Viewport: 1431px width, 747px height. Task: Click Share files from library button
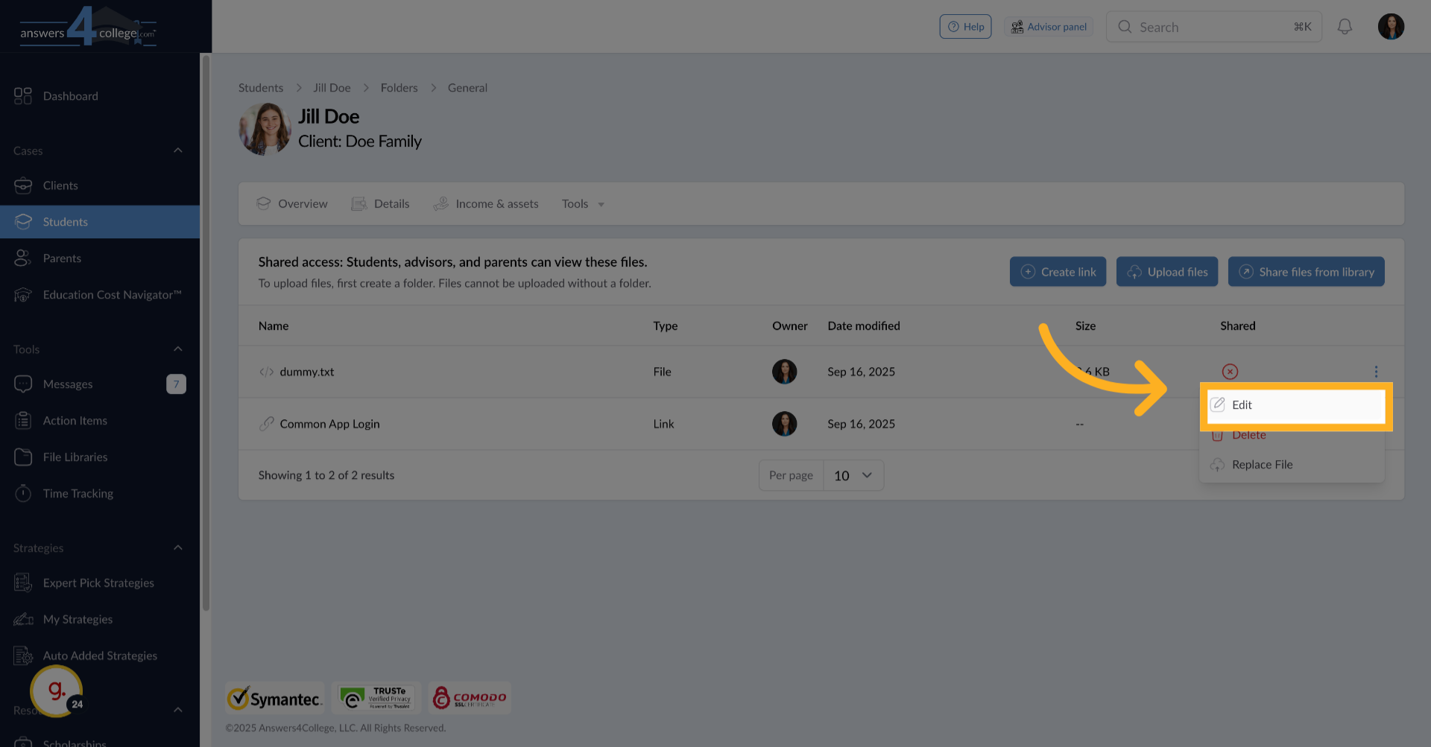point(1307,272)
